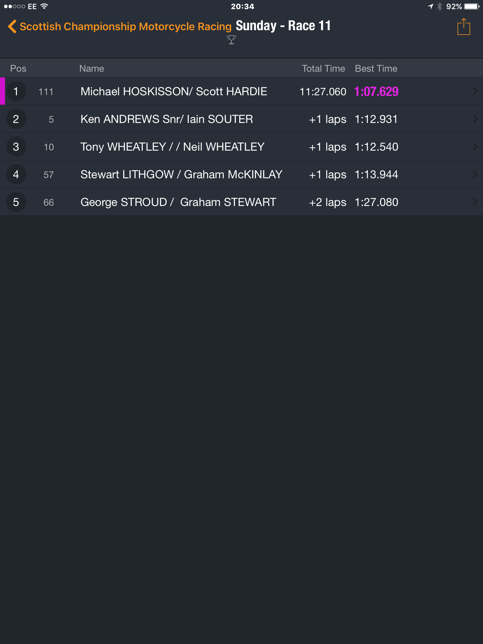Image resolution: width=483 pixels, height=644 pixels.
Task: Tap the Best Time column header
Action: [x=376, y=69]
